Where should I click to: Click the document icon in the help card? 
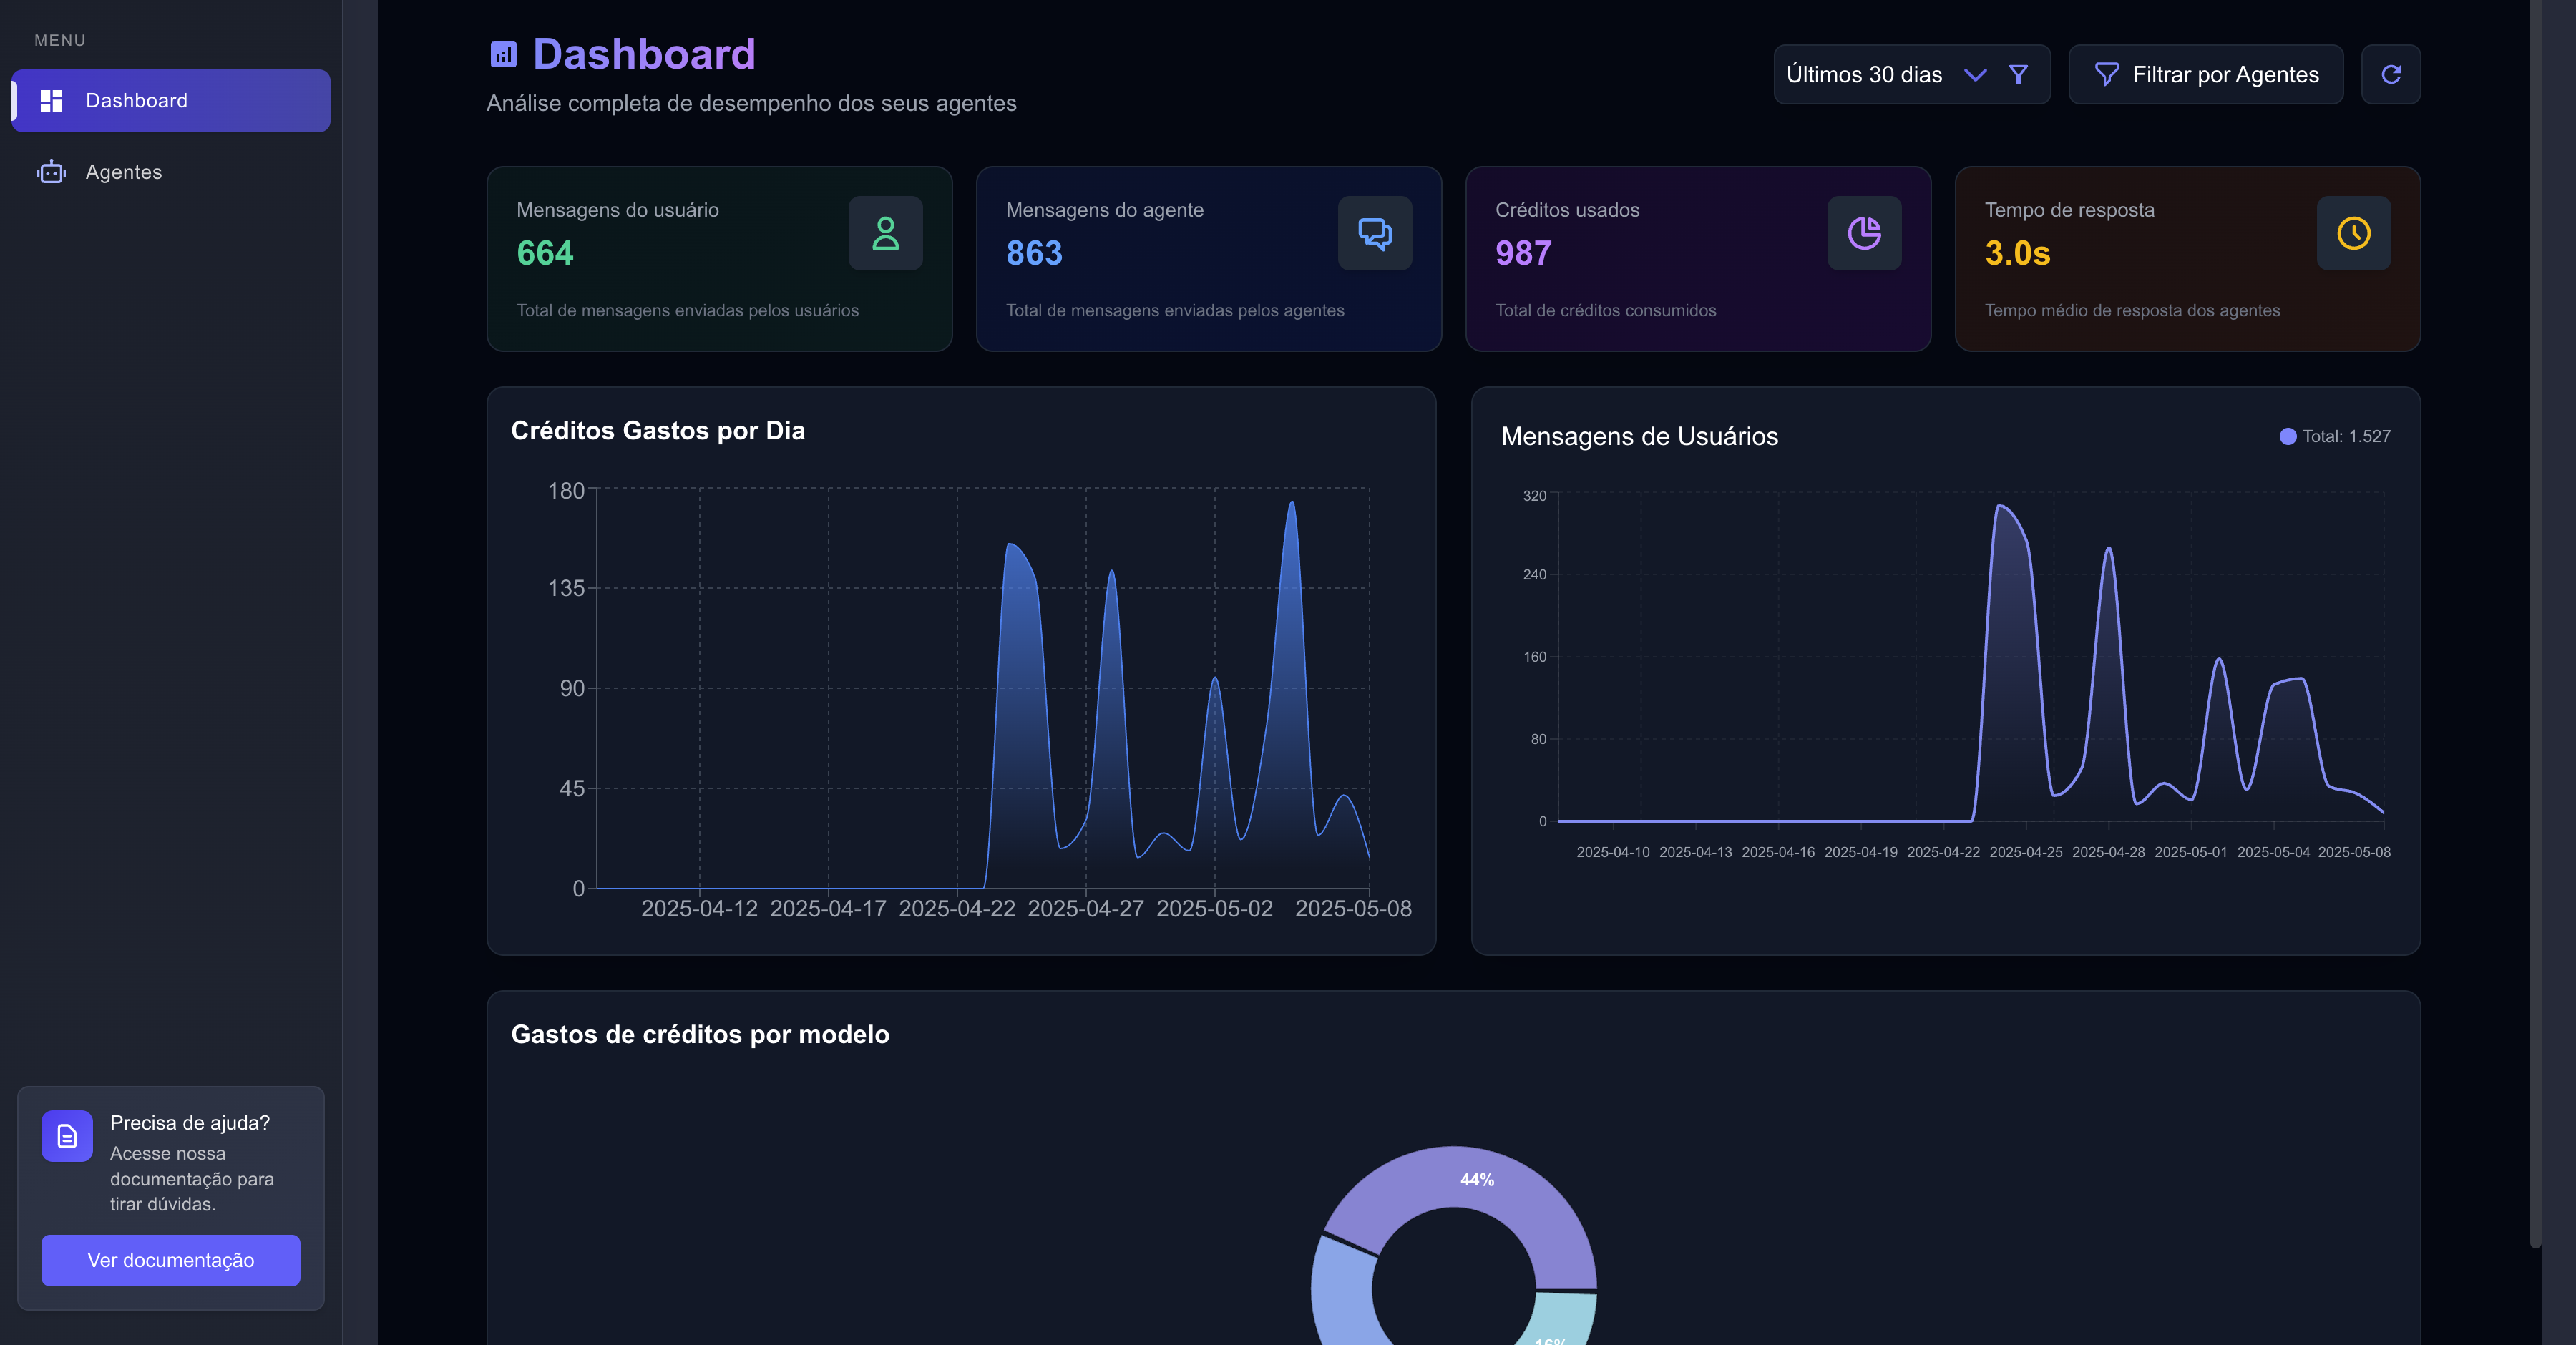[67, 1136]
